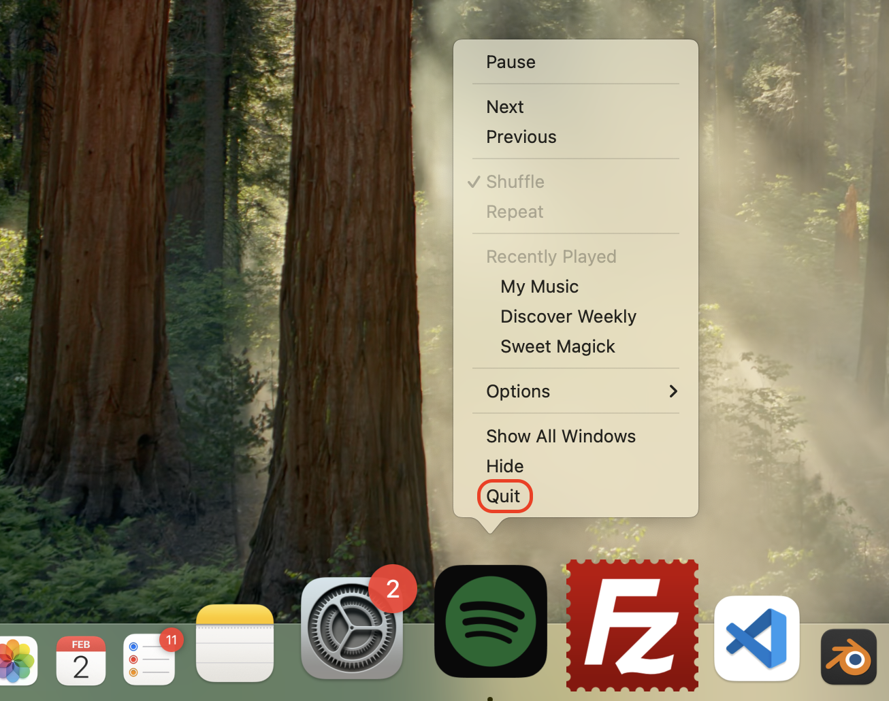
Task: Expand the Options submenu
Action: point(517,391)
